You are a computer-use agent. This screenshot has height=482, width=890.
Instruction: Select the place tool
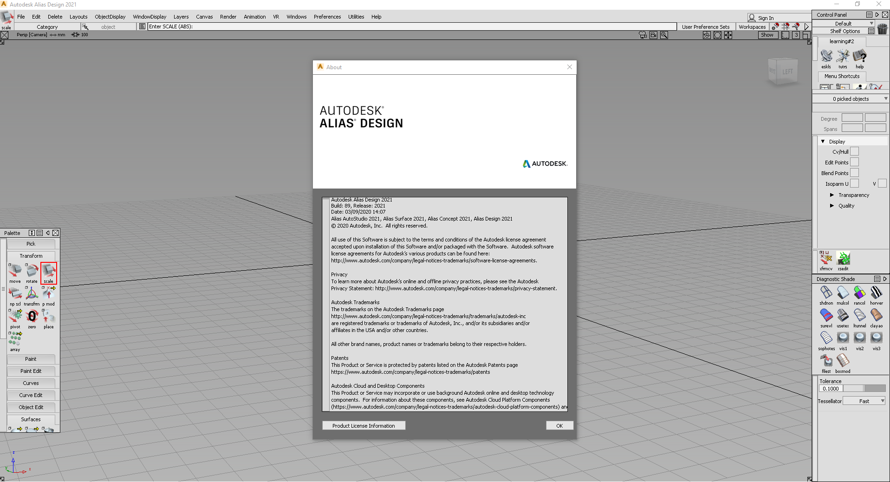[48, 318]
